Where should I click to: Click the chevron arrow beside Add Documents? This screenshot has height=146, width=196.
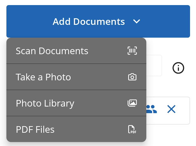tap(136, 22)
